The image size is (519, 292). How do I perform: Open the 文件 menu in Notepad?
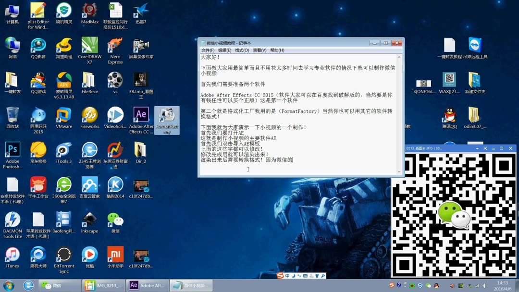point(208,50)
